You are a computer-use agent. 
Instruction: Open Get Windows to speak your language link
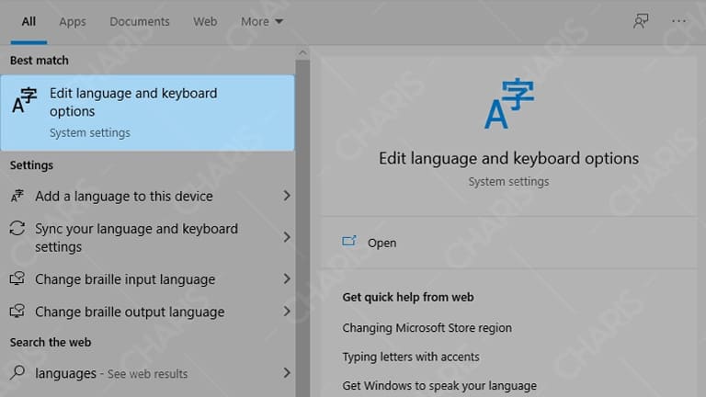point(439,385)
